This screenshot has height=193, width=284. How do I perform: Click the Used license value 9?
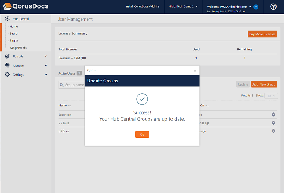click(x=196, y=58)
